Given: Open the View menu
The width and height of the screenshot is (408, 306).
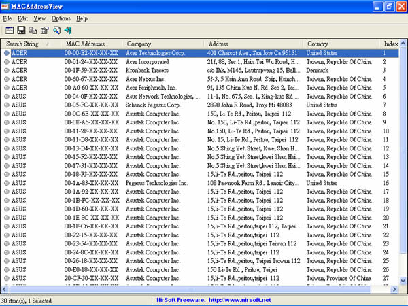Looking at the screenshot, I should coord(40,18).
